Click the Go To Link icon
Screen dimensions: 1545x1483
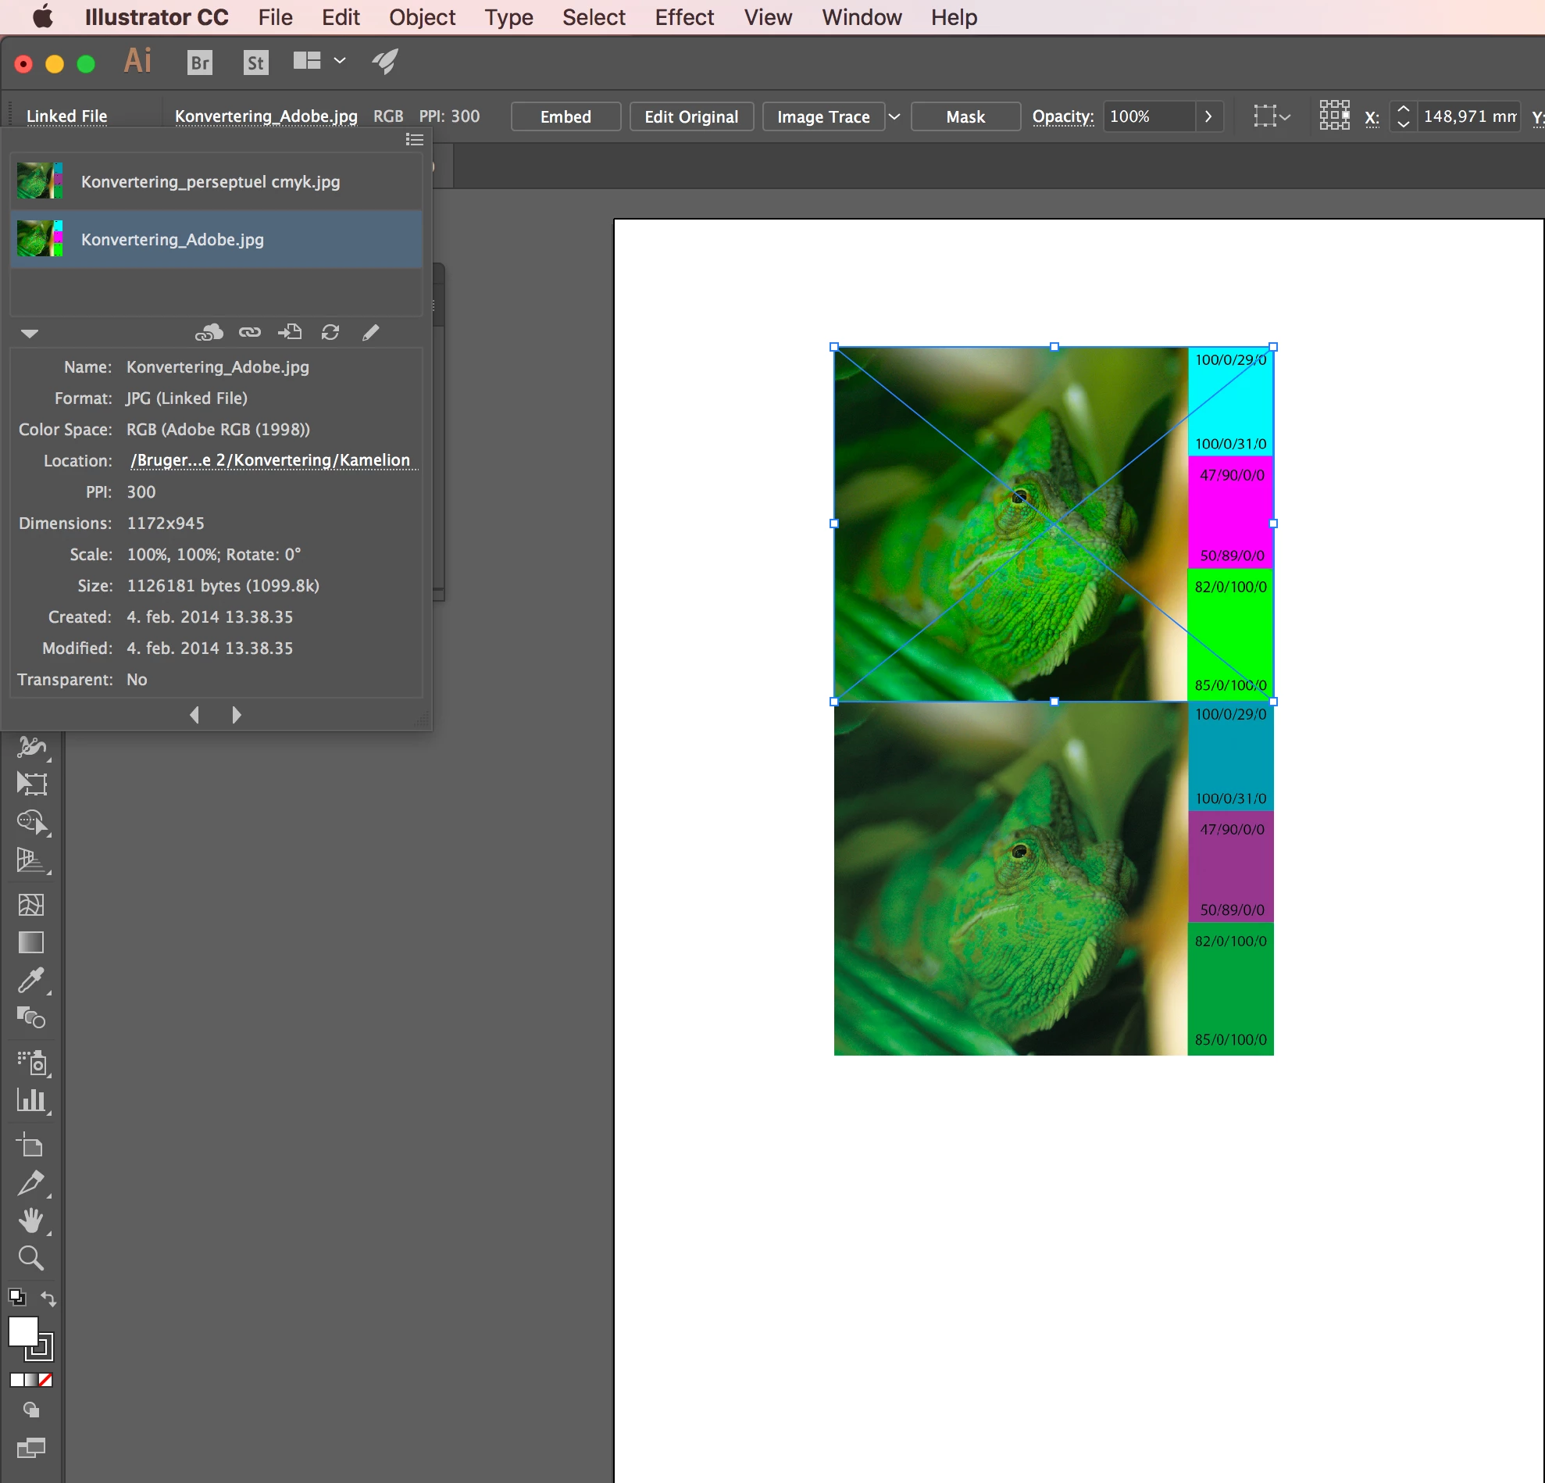(x=290, y=333)
